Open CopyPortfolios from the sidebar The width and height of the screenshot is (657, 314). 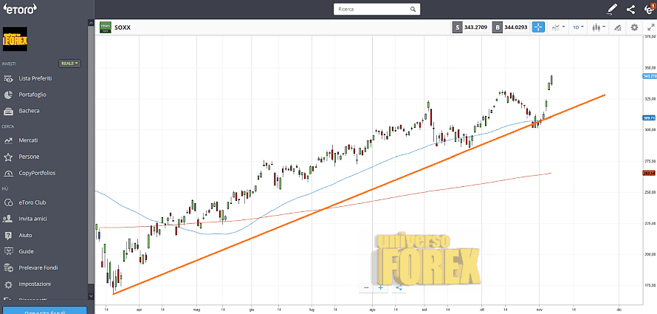(37, 173)
